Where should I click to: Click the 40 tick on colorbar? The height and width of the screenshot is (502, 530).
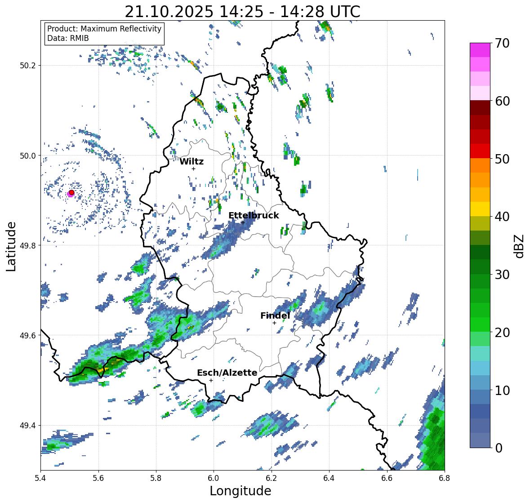[502, 217]
